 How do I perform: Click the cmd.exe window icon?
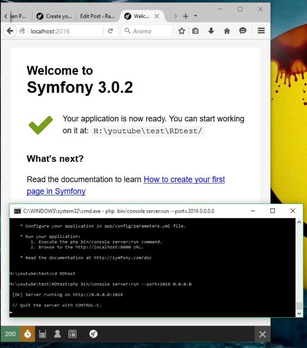(17, 211)
